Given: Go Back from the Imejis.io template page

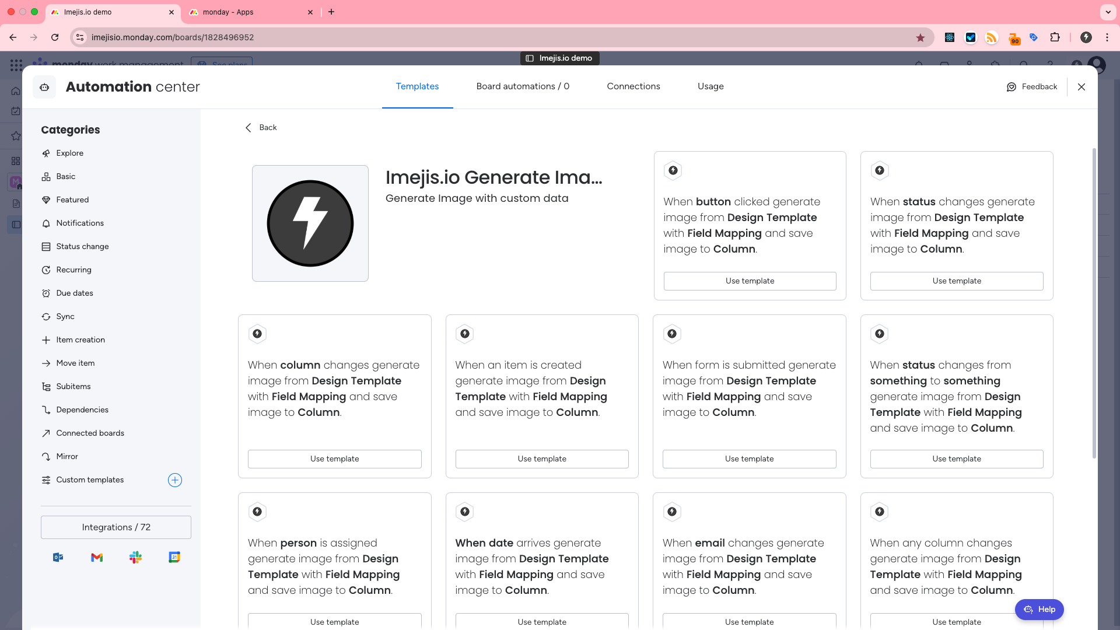Looking at the screenshot, I should click(x=261, y=128).
